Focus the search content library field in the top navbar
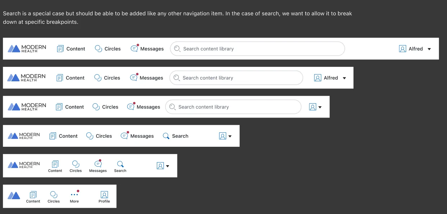 click(x=257, y=49)
